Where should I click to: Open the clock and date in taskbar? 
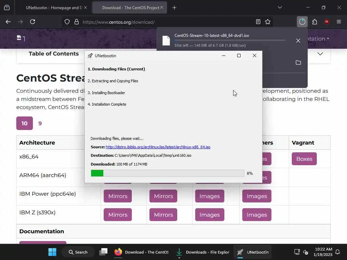click(x=323, y=252)
